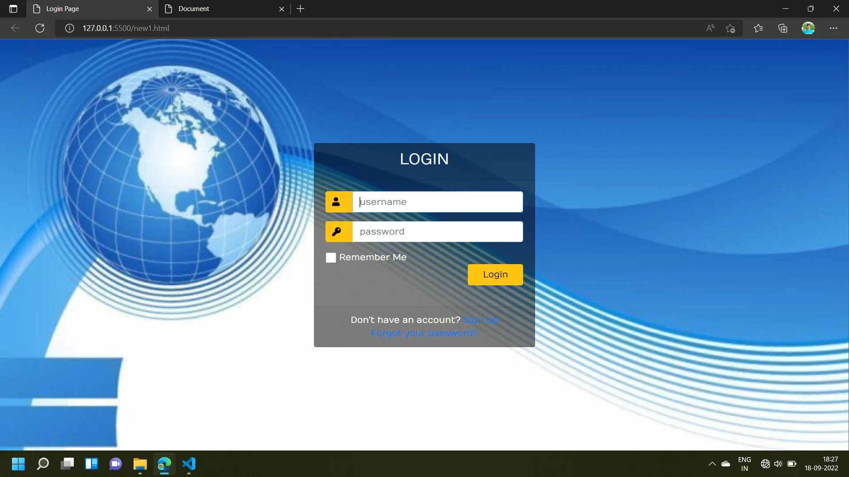Follow the Sign Up link
This screenshot has width=849, height=477.
[480, 320]
